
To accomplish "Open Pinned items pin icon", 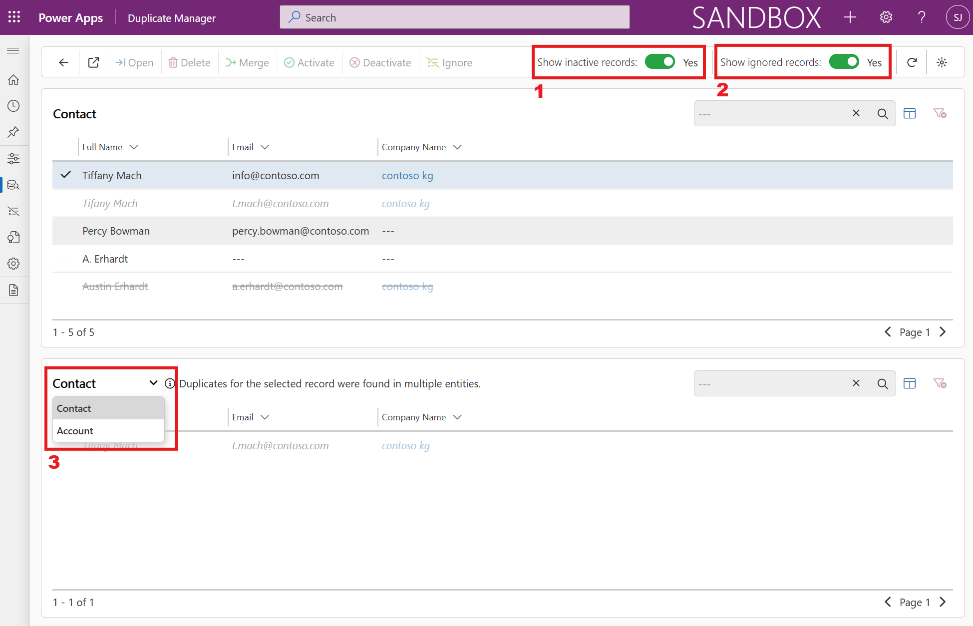I will click(13, 132).
